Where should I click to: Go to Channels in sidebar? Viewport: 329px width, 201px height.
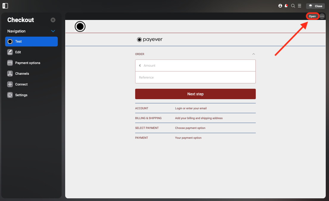31,74
